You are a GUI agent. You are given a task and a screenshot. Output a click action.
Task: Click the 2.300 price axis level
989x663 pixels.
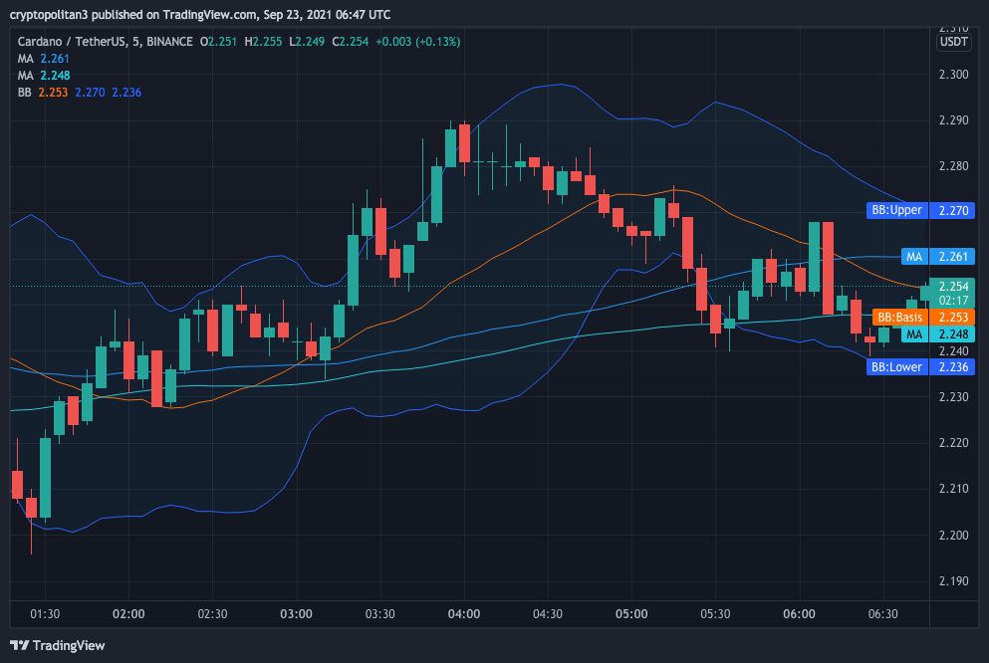953,75
